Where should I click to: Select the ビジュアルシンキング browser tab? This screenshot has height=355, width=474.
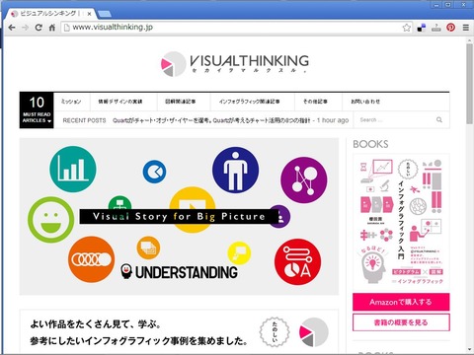[x=49, y=14]
